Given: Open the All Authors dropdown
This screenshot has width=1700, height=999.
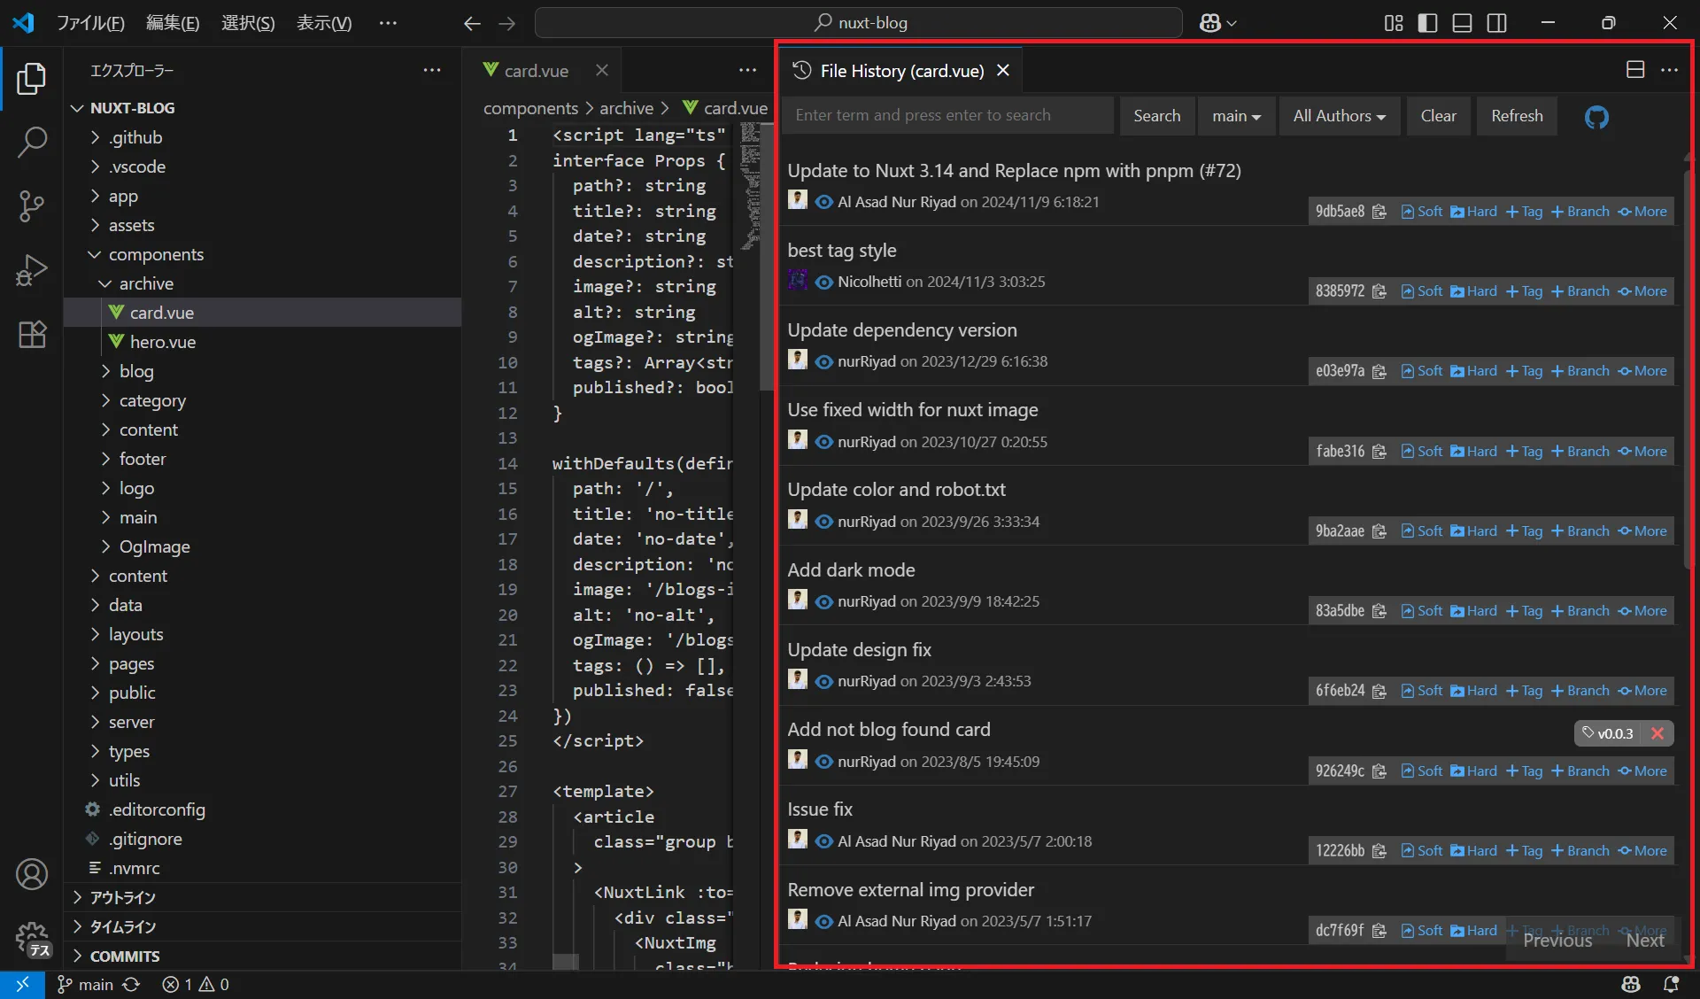Looking at the screenshot, I should [x=1339, y=116].
